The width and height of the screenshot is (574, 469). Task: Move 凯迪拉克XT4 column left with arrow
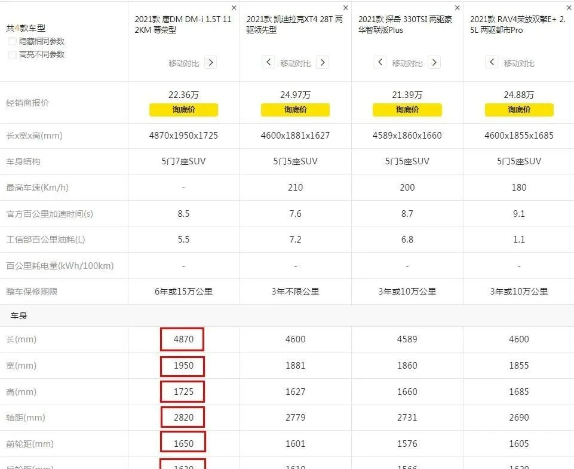[x=268, y=62]
